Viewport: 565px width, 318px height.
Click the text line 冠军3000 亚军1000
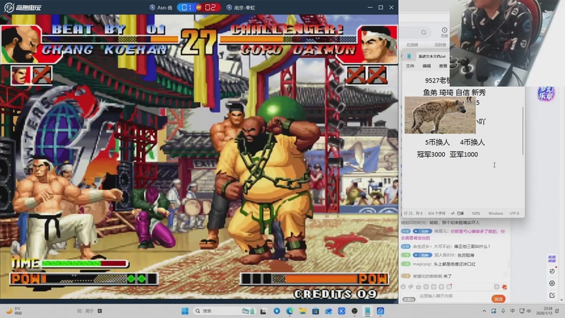[447, 154]
